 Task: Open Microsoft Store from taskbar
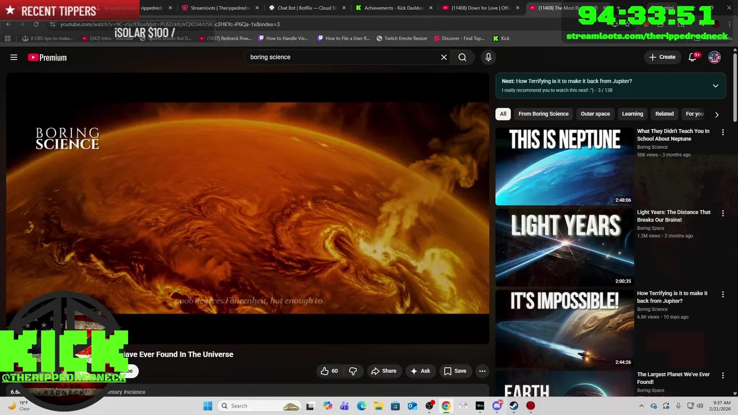point(396,406)
